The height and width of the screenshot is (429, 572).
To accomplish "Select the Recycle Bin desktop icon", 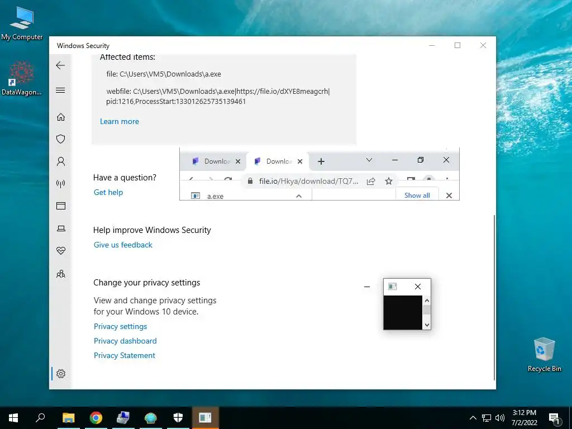I will pyautogui.click(x=544, y=355).
